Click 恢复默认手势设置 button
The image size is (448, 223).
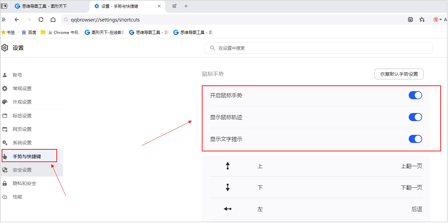click(399, 74)
